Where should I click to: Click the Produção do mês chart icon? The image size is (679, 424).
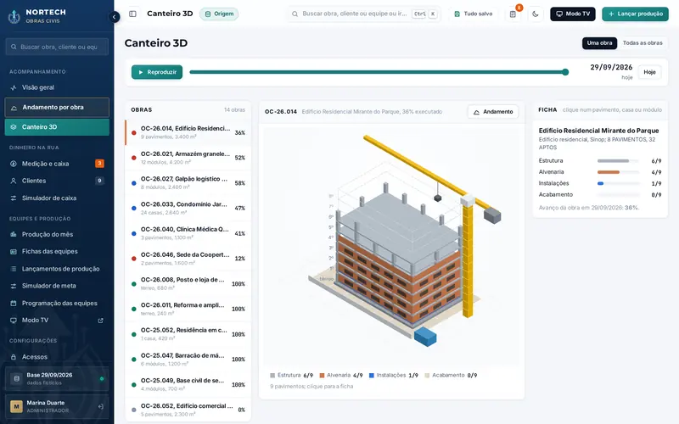coord(14,235)
